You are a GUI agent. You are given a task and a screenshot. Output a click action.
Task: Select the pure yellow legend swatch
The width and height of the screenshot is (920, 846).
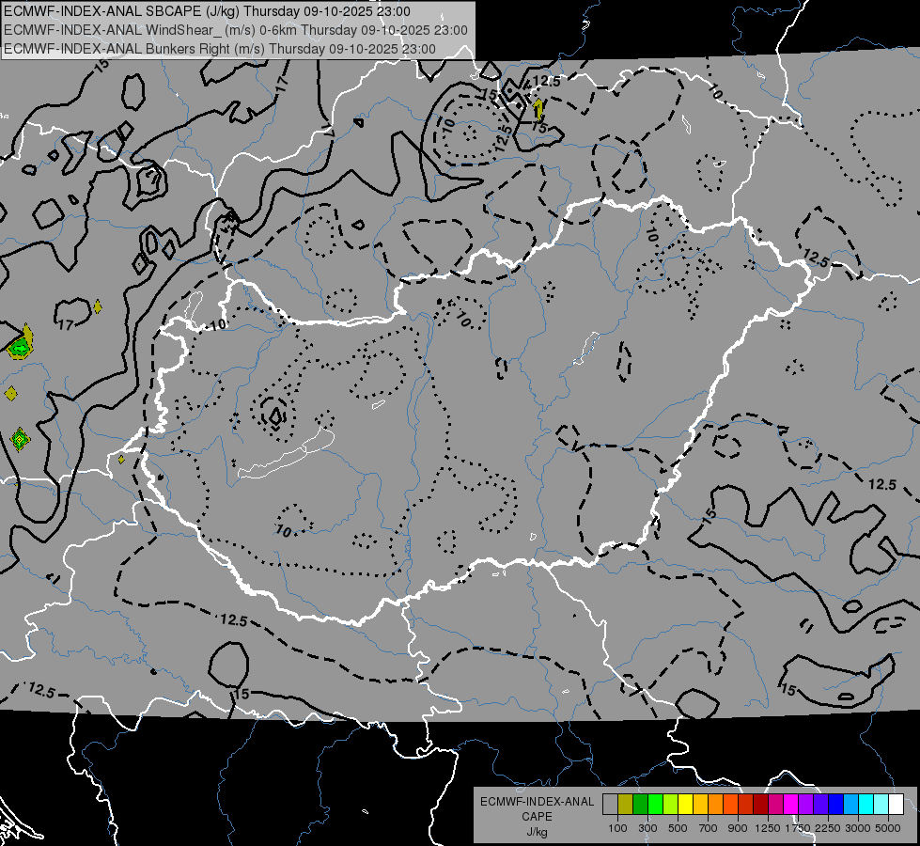click(x=685, y=804)
